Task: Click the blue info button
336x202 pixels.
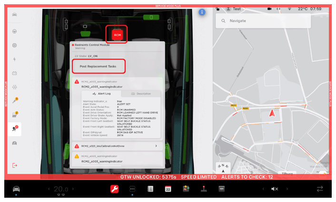Action: click(x=202, y=12)
